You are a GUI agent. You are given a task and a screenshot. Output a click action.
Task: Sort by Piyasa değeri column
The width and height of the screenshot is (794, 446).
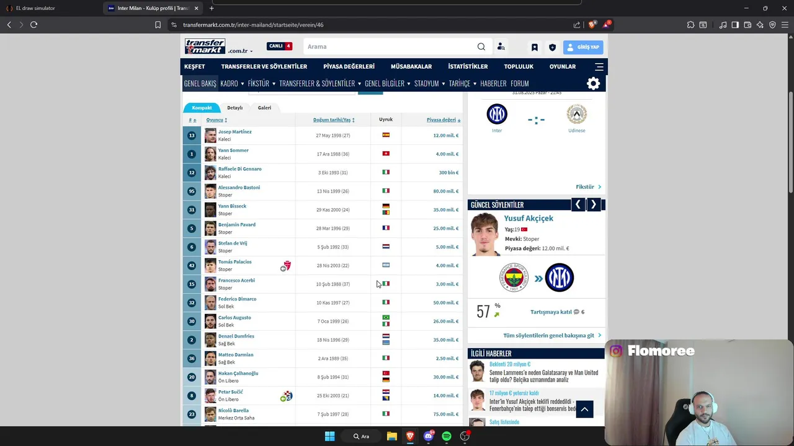(x=443, y=120)
